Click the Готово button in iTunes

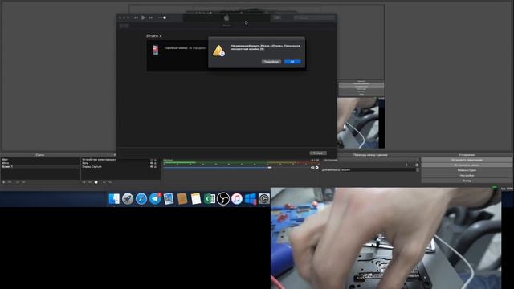pos(318,153)
